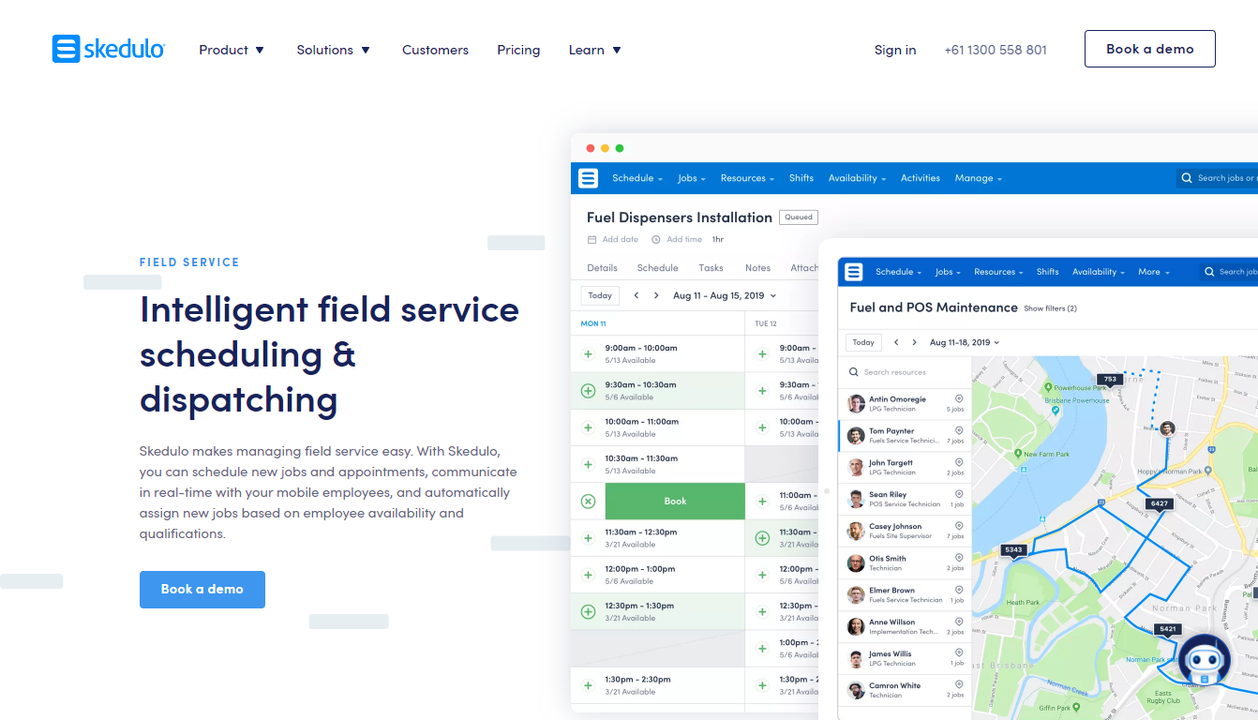Click the Skedulo logo in the site header

tap(109, 49)
